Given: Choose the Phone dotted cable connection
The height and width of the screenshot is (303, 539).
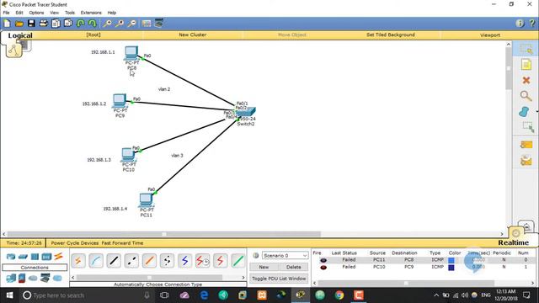Looking at the screenshot, I should pos(167,261).
